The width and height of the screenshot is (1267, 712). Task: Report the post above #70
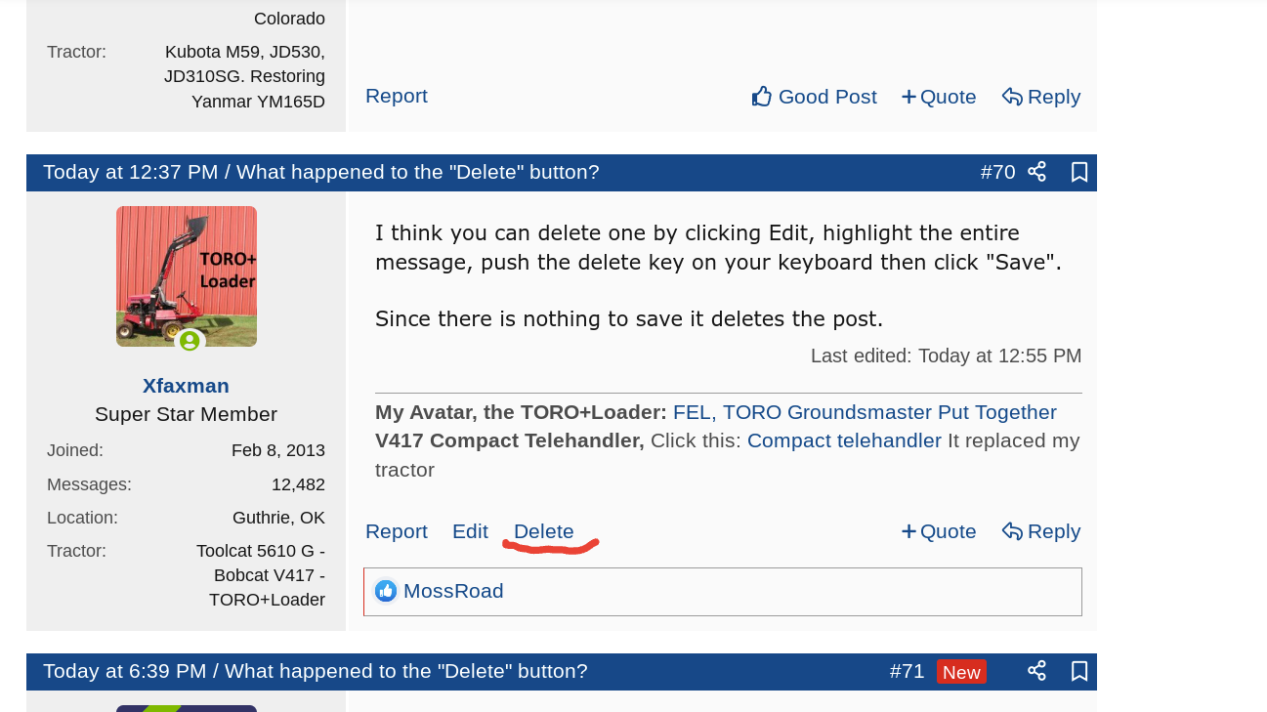pos(397,96)
